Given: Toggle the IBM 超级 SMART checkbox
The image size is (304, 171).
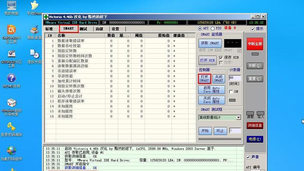Looking at the screenshot, I should [239, 50].
